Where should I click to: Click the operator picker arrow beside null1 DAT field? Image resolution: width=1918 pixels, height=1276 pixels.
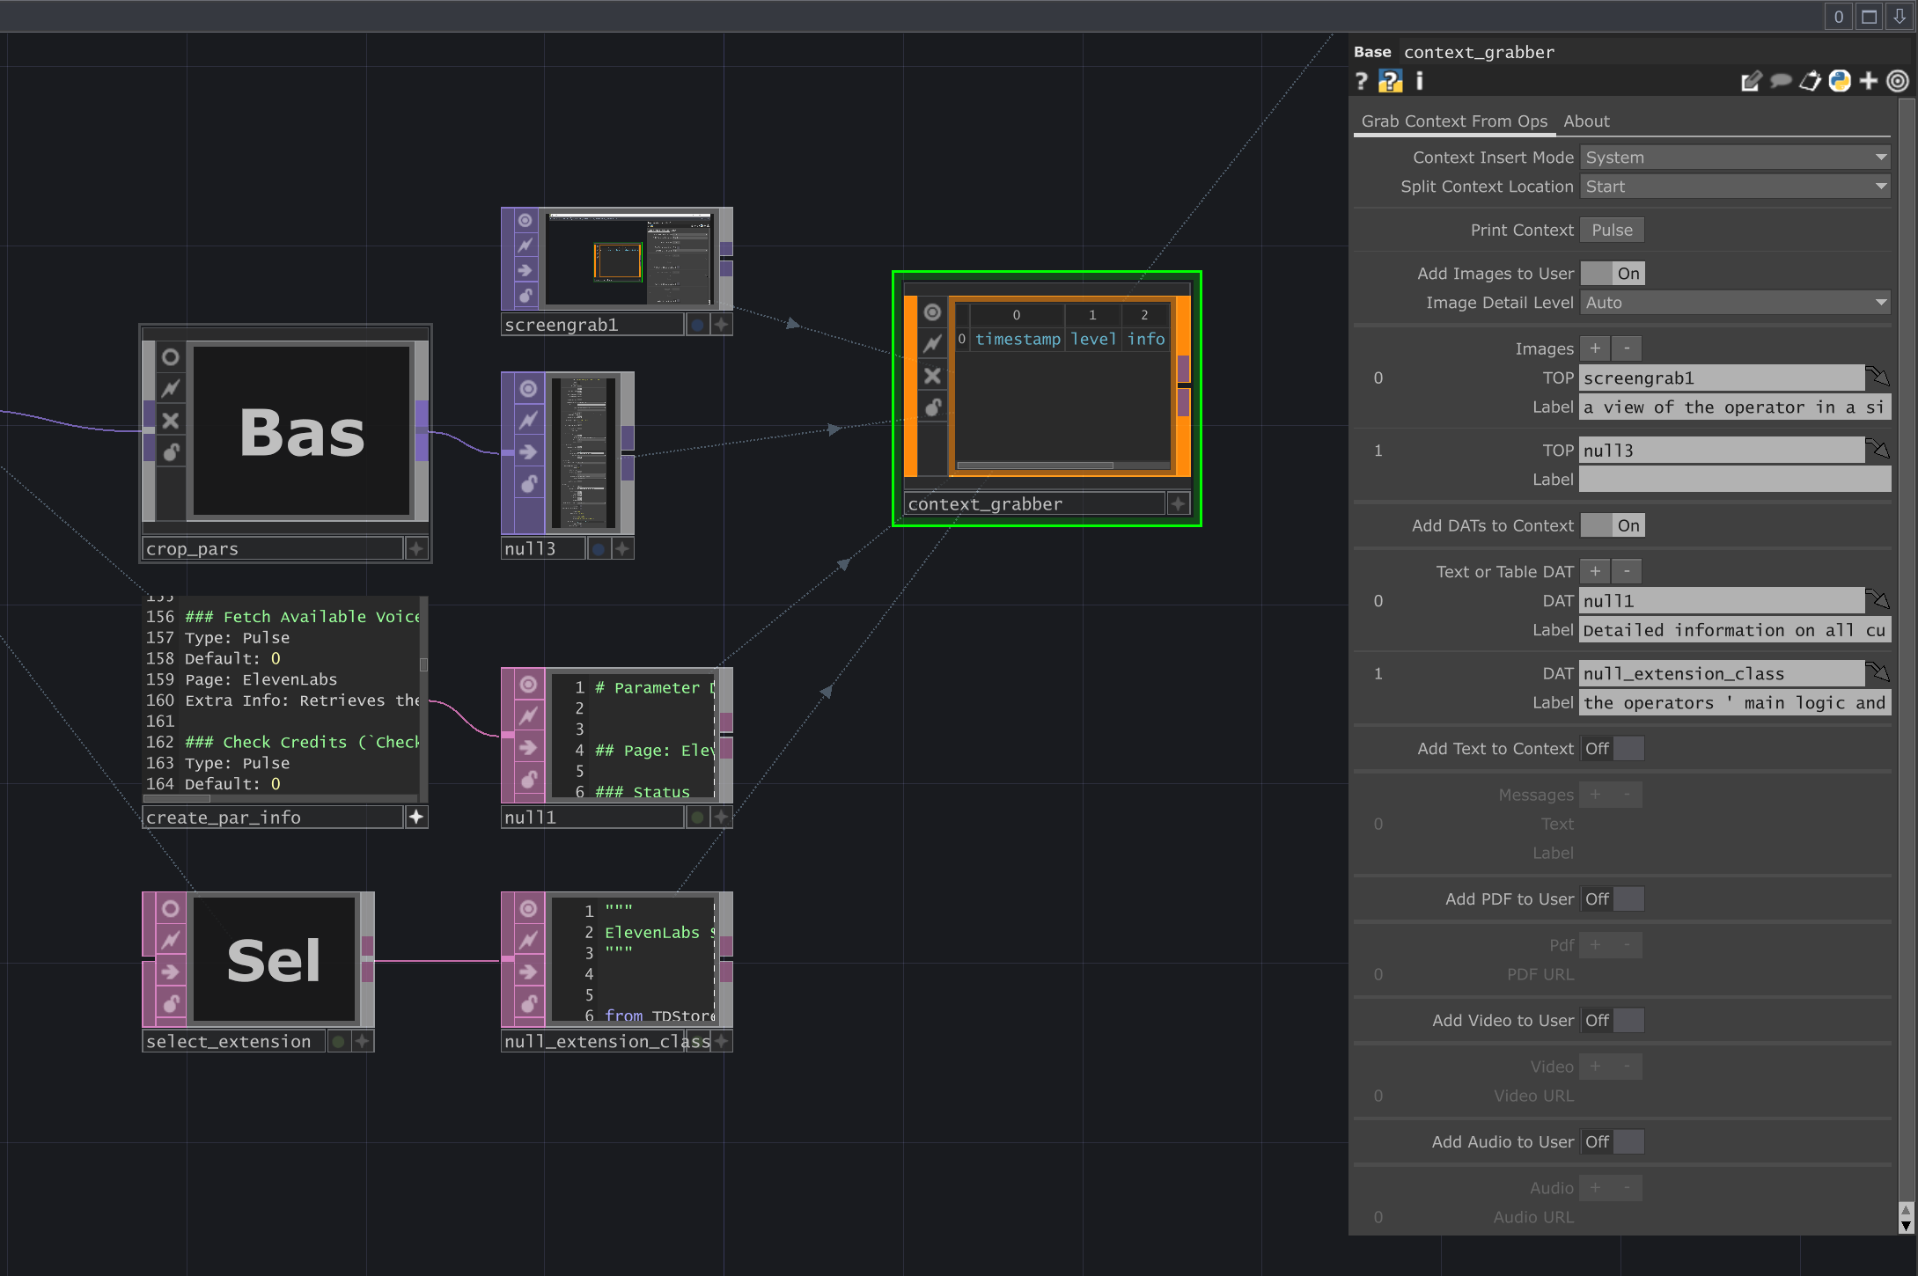point(1880,599)
